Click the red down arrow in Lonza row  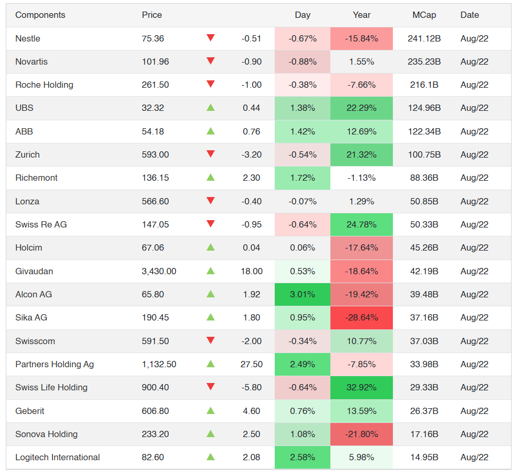click(x=211, y=200)
